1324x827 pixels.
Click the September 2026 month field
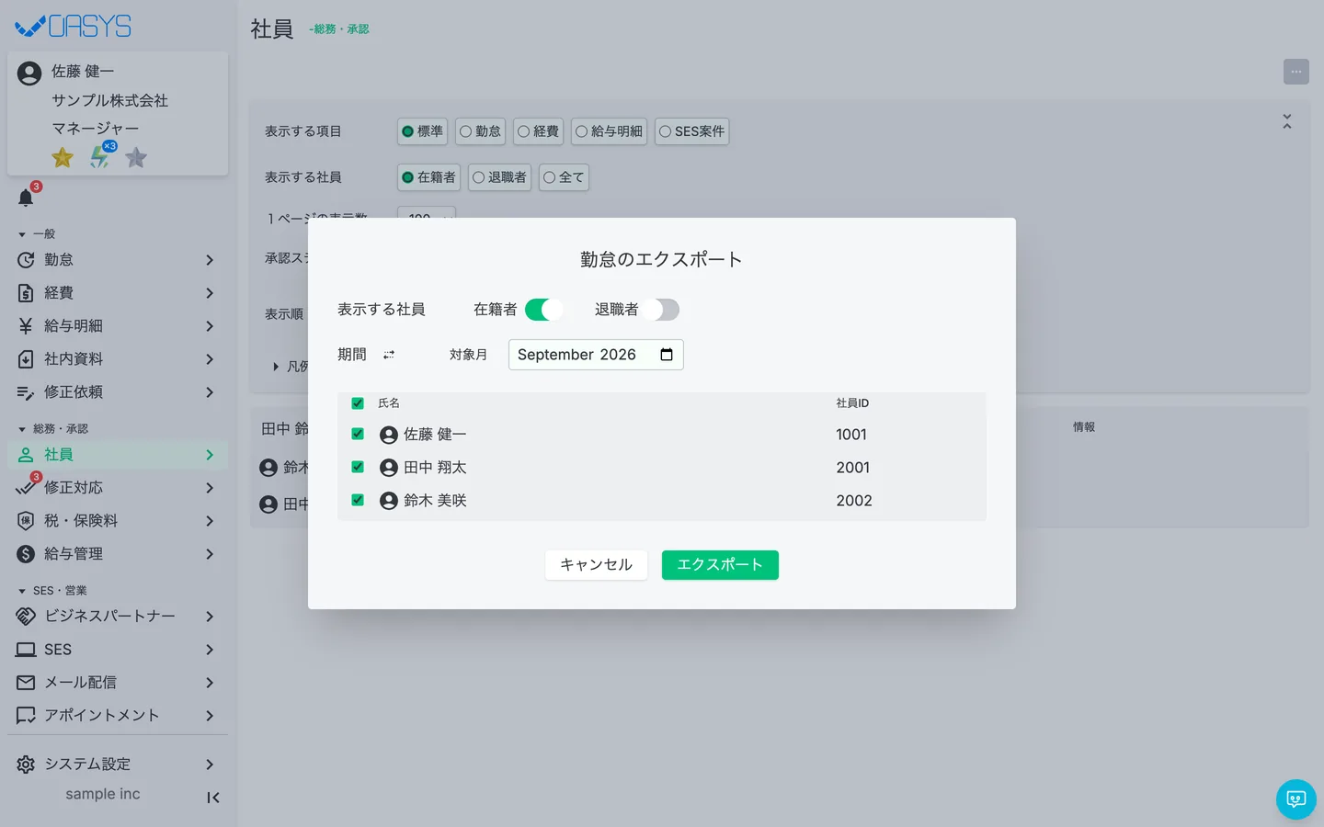click(x=596, y=355)
